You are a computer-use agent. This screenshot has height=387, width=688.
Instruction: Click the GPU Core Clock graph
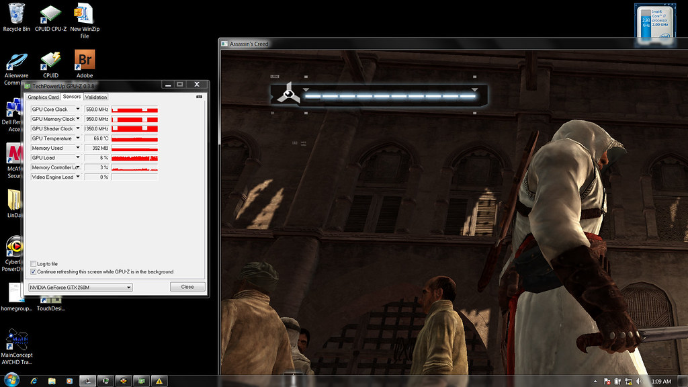[x=134, y=110]
